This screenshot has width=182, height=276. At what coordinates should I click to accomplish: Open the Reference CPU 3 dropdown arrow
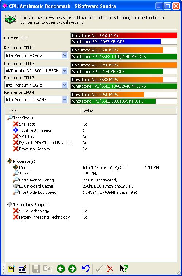[x=65, y=85]
